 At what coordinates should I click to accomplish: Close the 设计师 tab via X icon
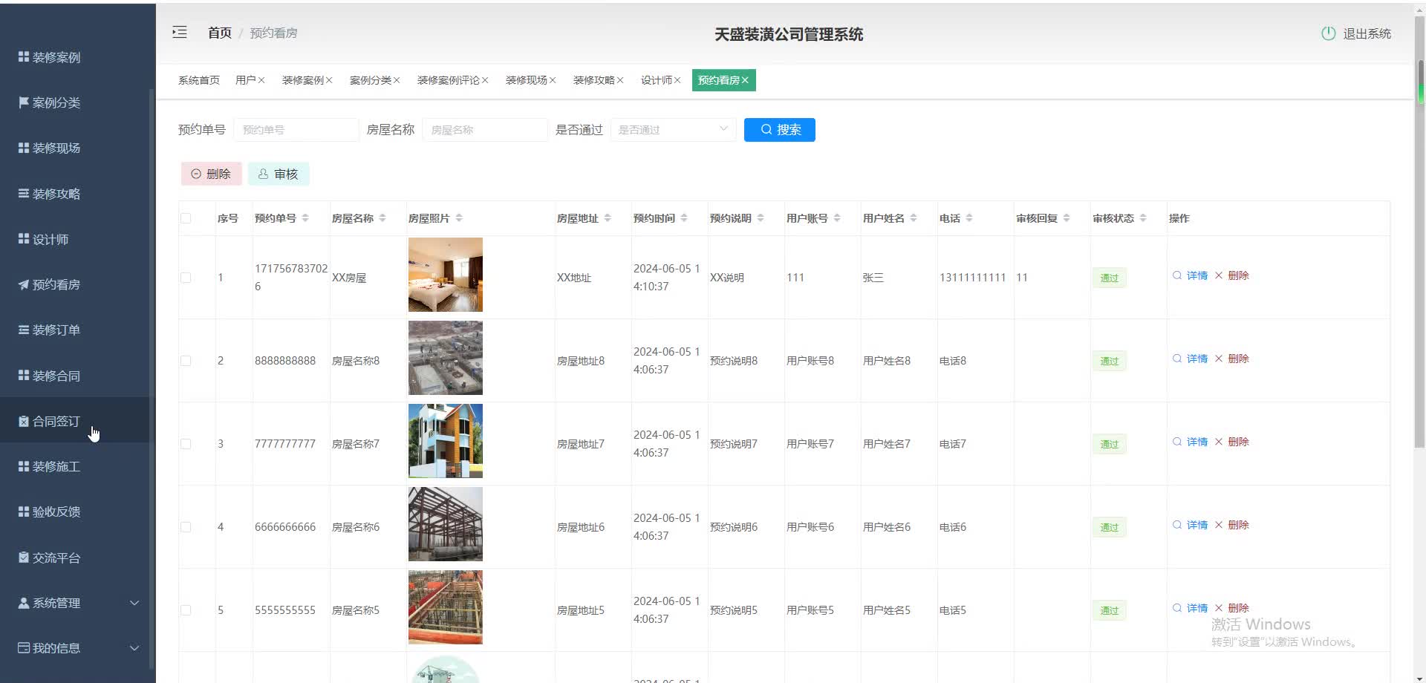point(677,80)
